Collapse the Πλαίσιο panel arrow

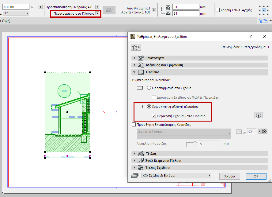point(134,72)
